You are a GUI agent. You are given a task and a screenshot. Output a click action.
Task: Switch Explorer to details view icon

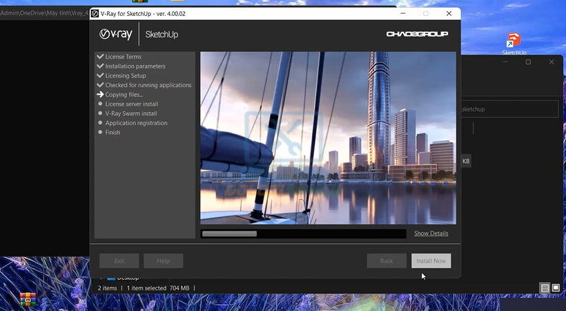(x=545, y=288)
